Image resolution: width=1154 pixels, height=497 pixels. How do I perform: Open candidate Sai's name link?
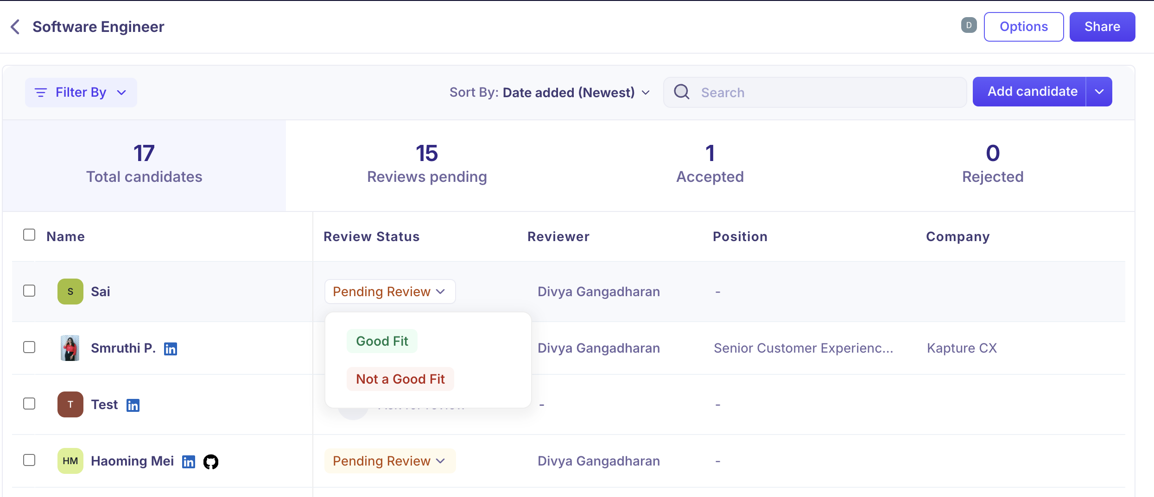101,292
